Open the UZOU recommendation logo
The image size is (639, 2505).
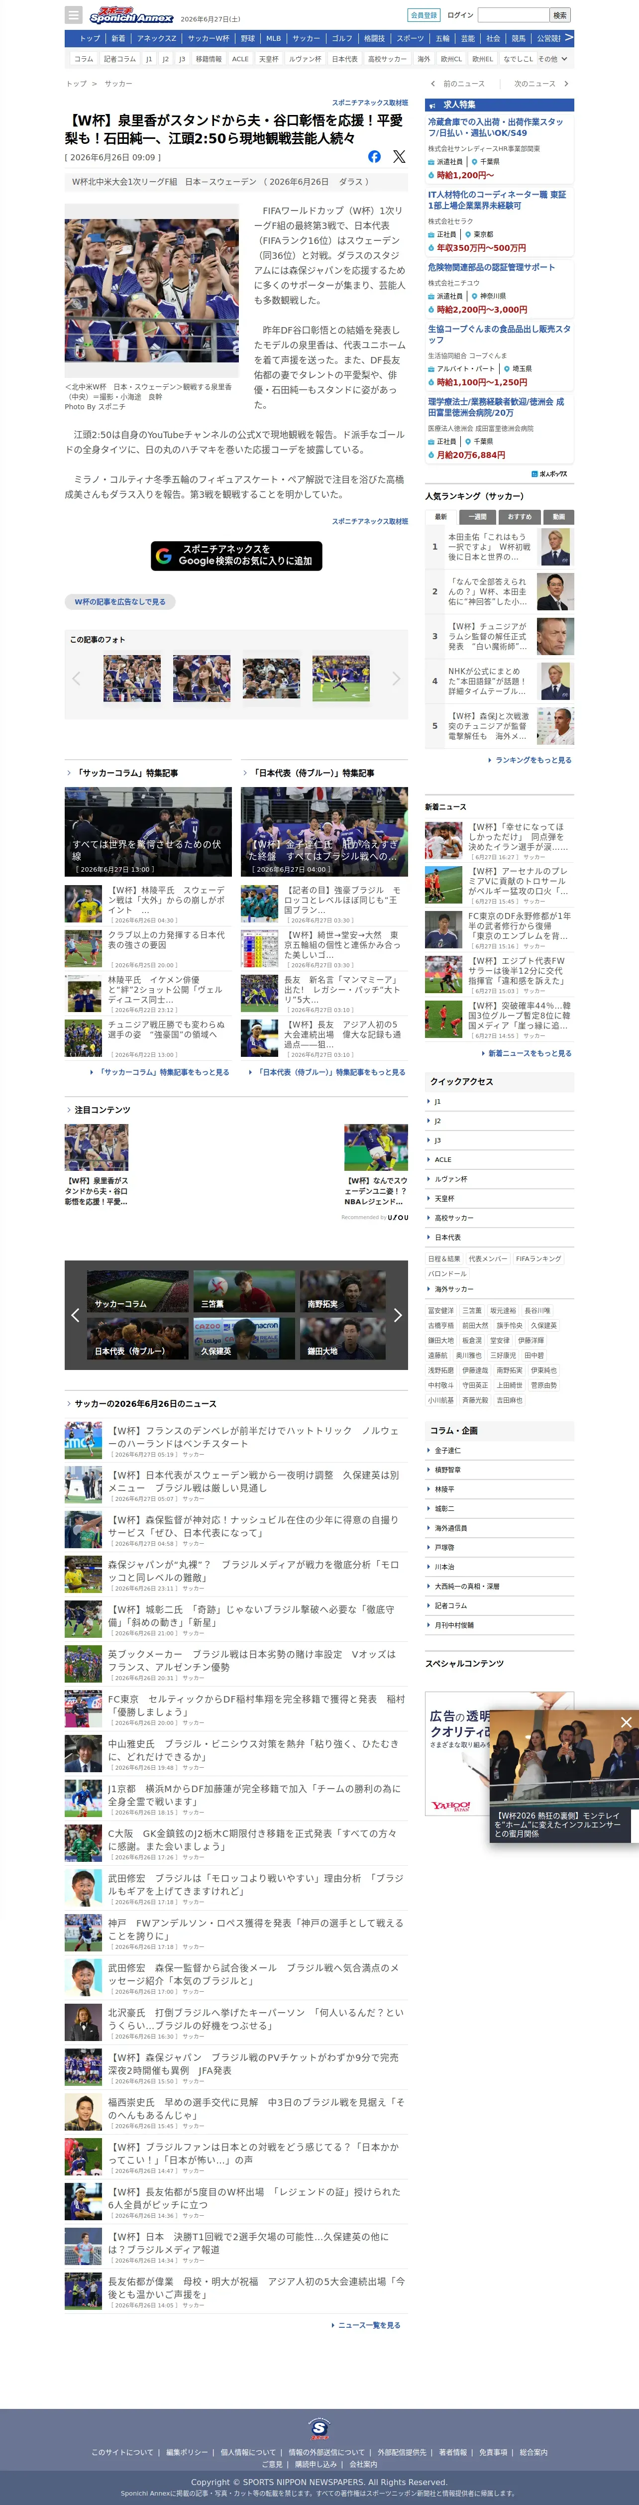coord(398,1218)
